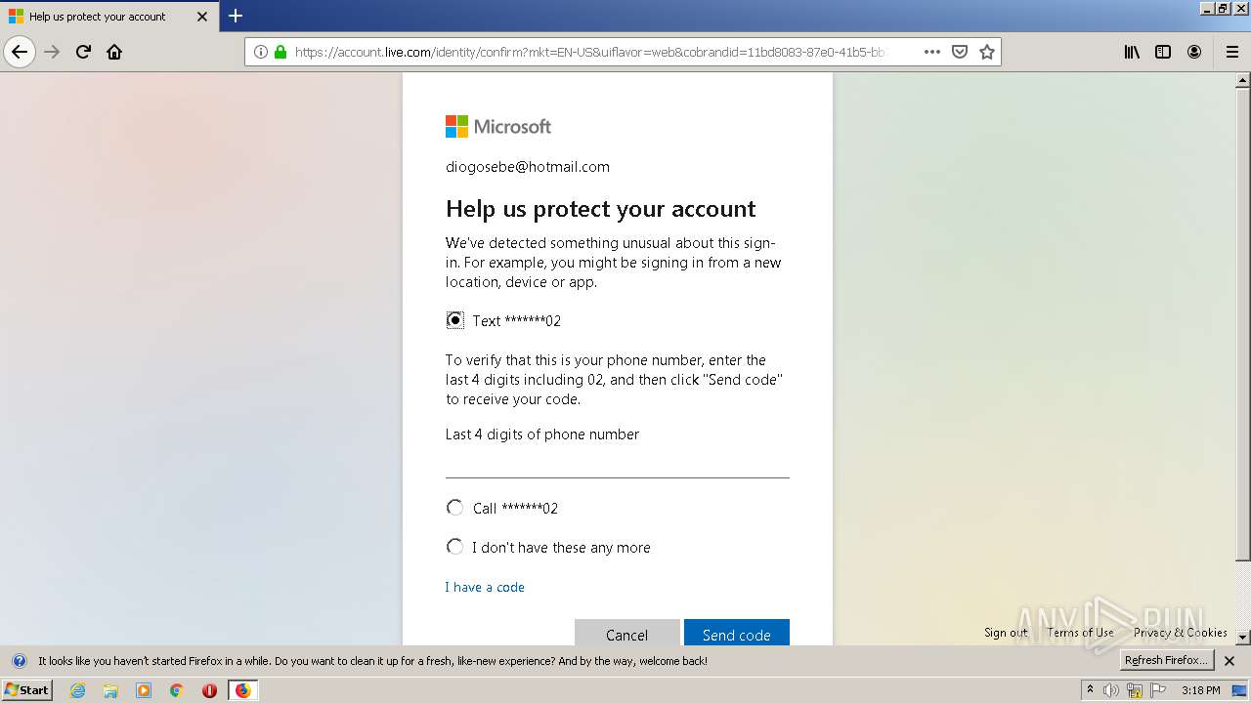Launch Internet Explorer from taskbar
1251x703 pixels.
click(x=78, y=690)
